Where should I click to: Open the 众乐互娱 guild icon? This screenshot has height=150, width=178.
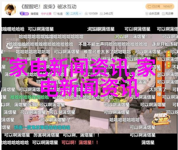tap(147, 13)
